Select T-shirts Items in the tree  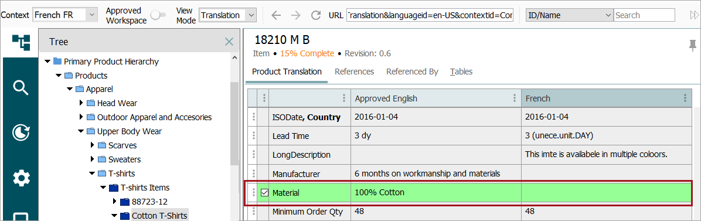pos(145,188)
